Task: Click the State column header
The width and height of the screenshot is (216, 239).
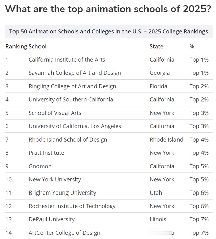Action: [156, 46]
